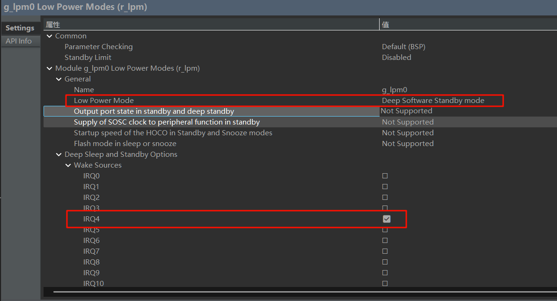
Task: Select Output port state in standby property
Action: coord(154,111)
